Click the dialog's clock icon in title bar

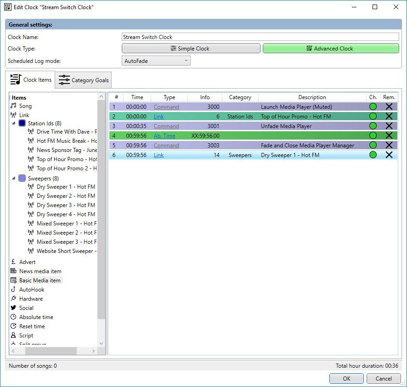8,7
